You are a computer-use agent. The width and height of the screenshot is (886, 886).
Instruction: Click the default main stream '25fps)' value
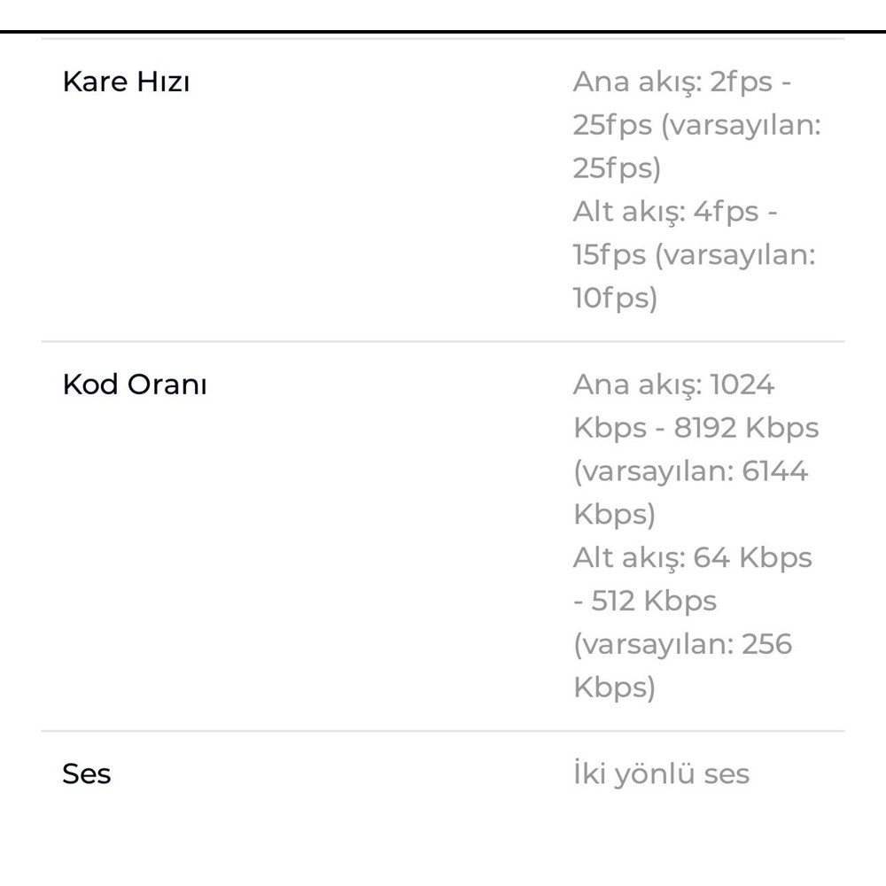617,168
